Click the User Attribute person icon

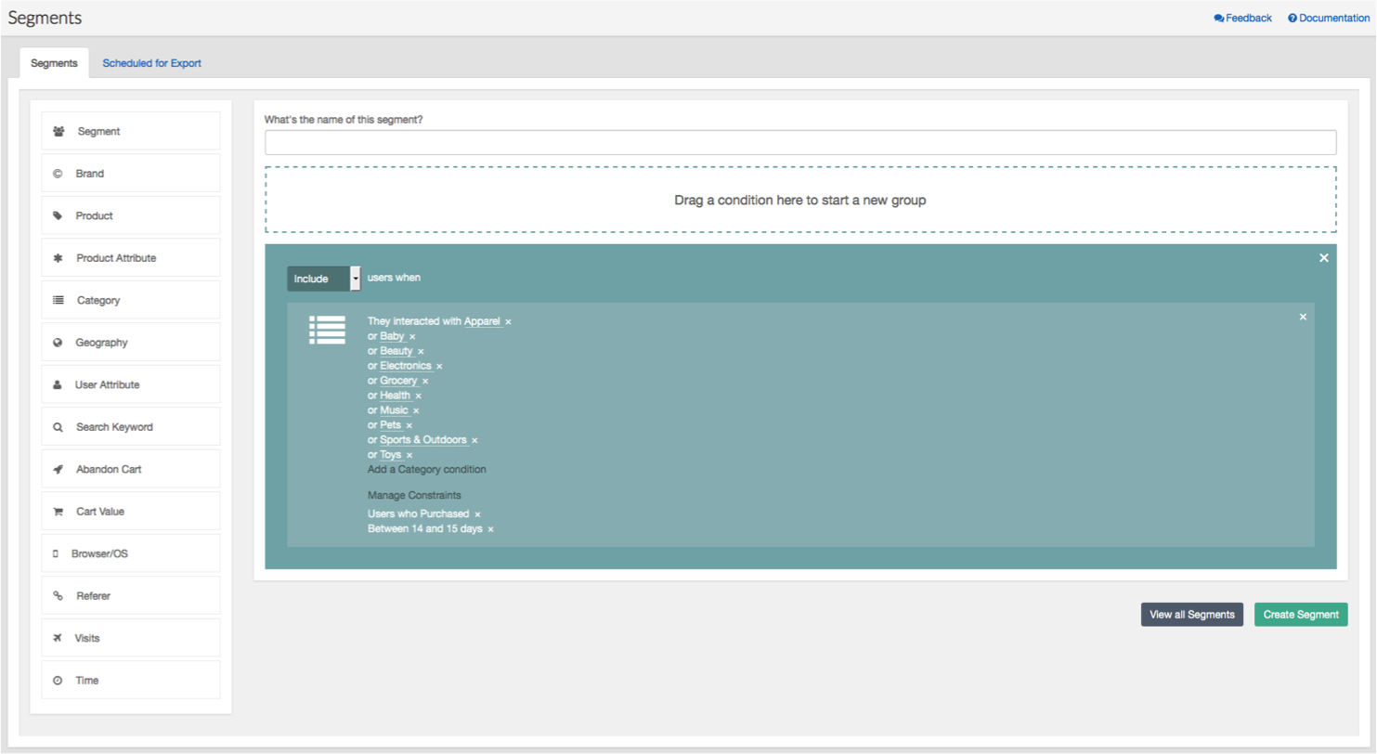point(58,384)
